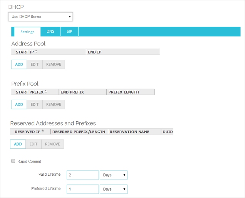Click the Valid Lifetime input field
Image resolution: width=245 pixels, height=198 pixels.
click(x=82, y=175)
